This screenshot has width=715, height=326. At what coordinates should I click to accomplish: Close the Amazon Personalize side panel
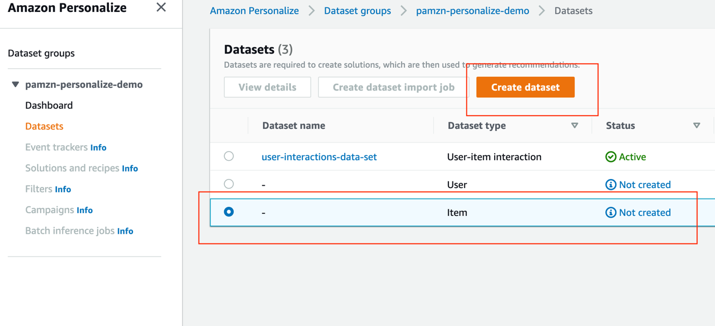[161, 7]
